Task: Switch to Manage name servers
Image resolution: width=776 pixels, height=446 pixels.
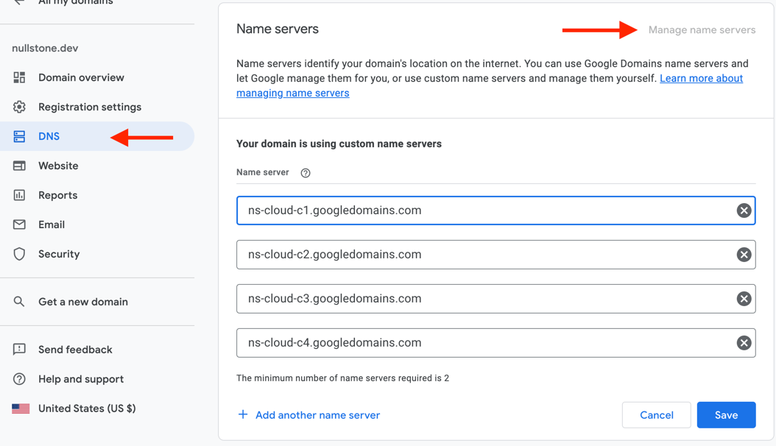Action: (702, 29)
